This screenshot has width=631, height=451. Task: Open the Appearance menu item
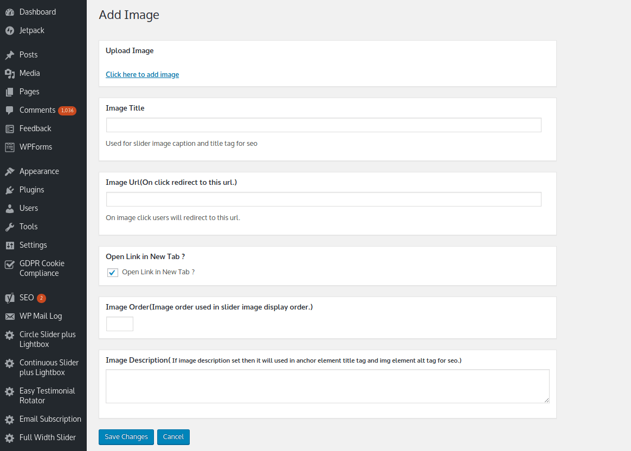click(40, 171)
